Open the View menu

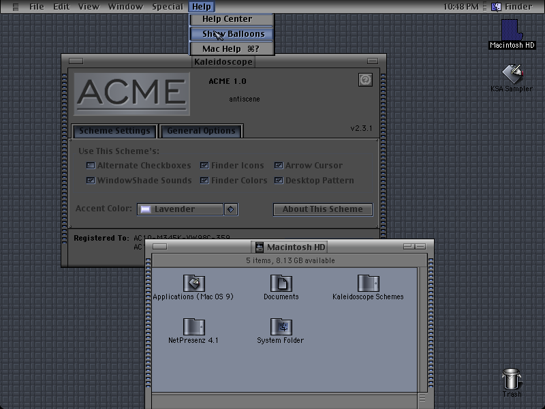point(89,7)
